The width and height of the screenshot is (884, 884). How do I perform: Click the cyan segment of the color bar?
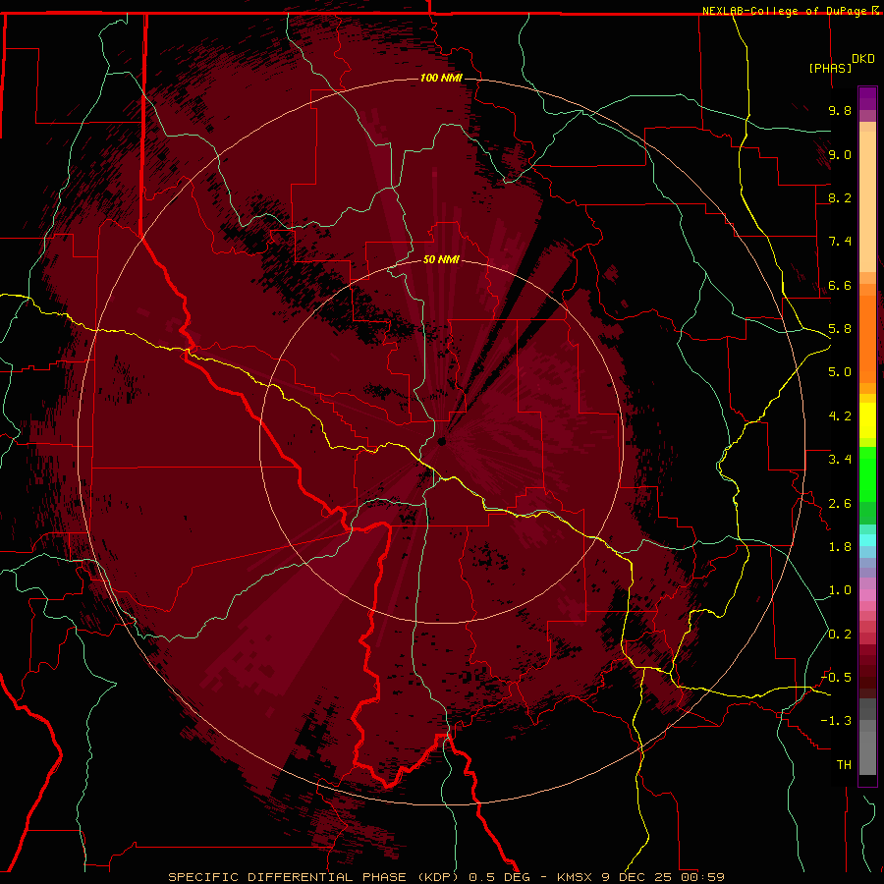point(867,540)
